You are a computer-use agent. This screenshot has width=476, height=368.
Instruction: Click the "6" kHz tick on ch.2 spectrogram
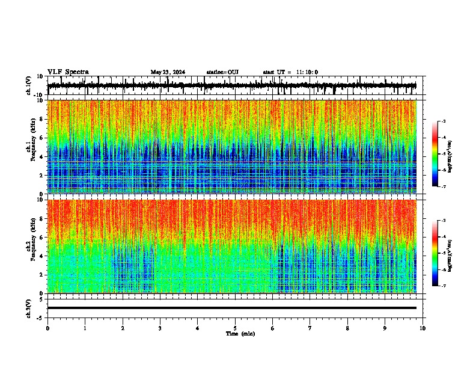42,238
